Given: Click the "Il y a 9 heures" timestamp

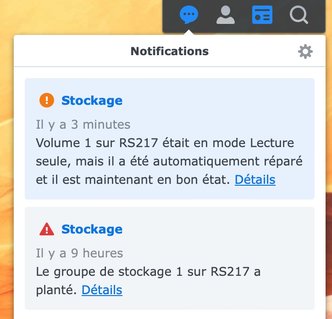Looking at the screenshot, I should click(x=79, y=253).
